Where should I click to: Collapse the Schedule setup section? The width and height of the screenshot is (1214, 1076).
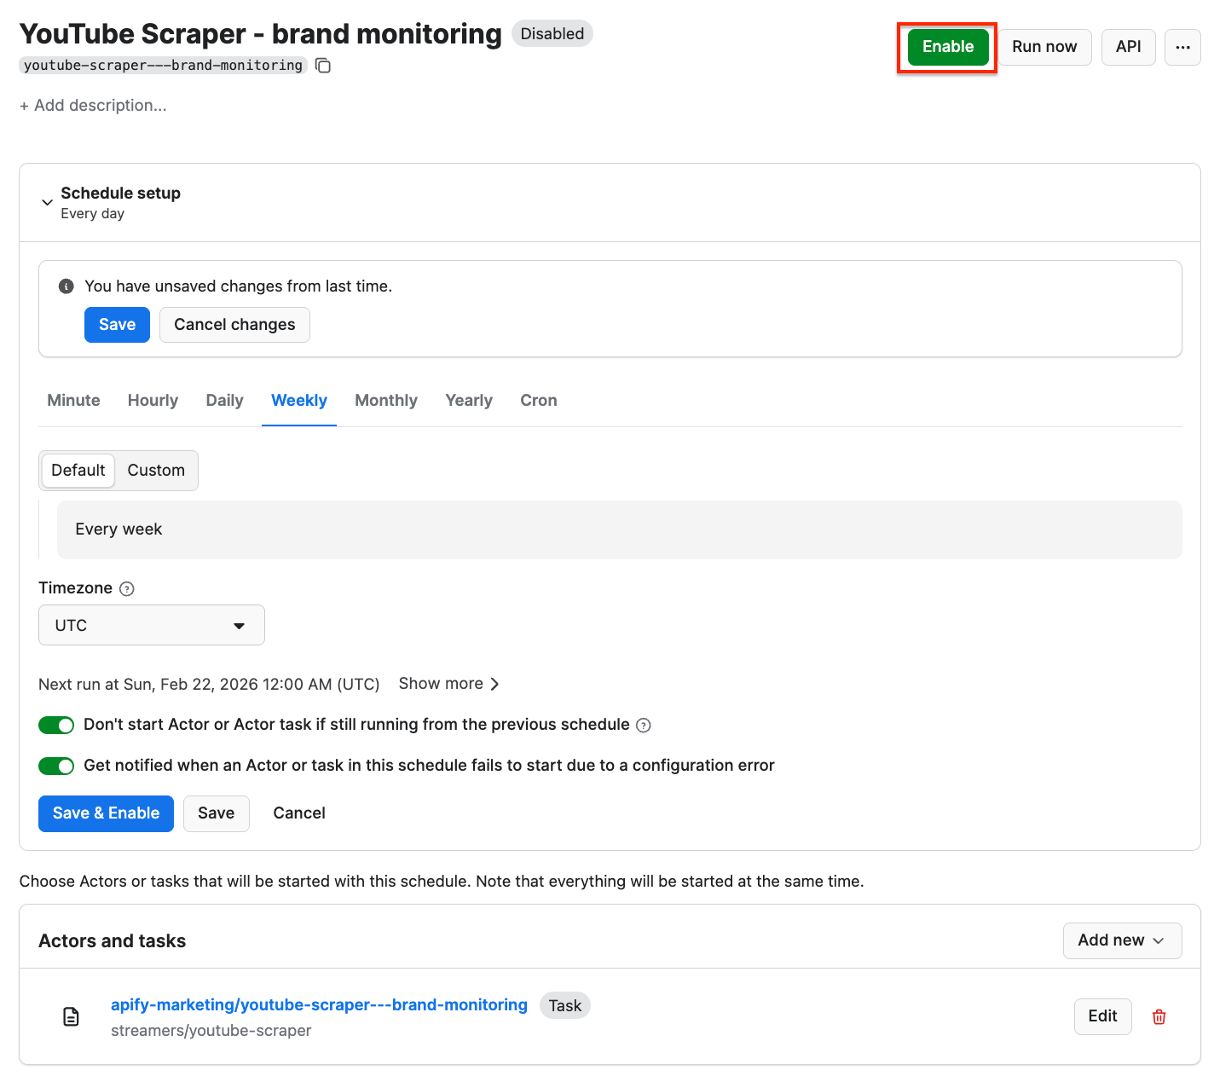click(x=48, y=203)
